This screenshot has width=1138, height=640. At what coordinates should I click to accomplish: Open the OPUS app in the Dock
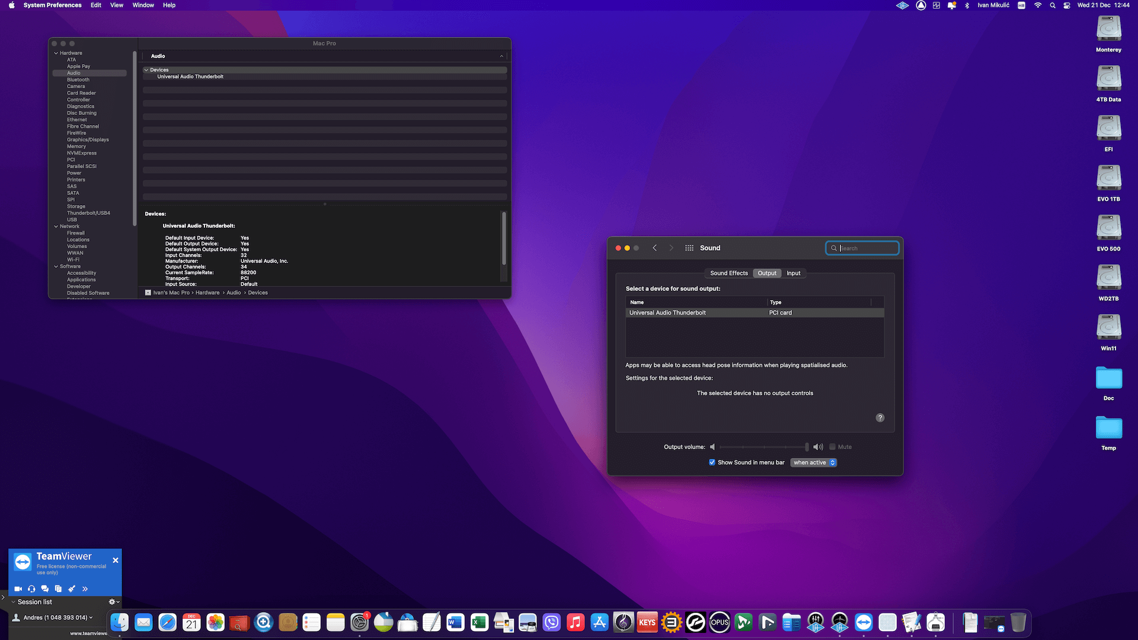tap(720, 623)
